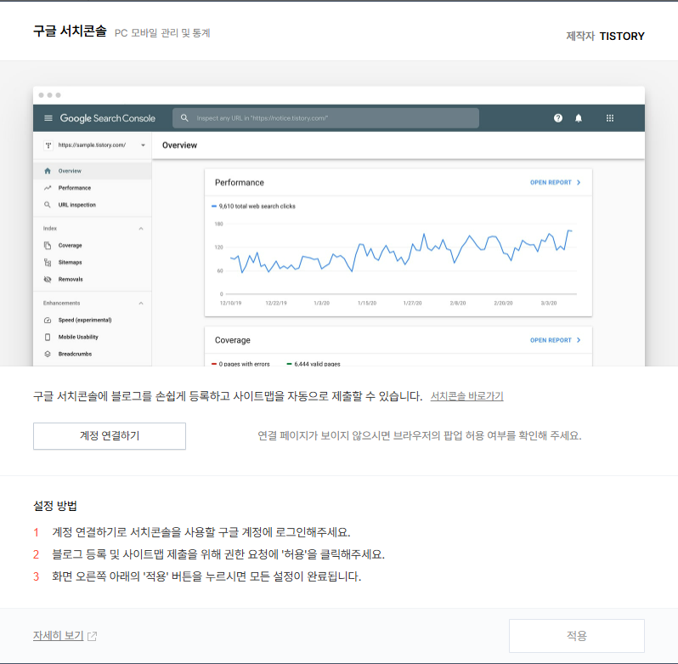678x664 pixels.
Task: Collapse the Enhancements section chevron
Action: (x=141, y=304)
